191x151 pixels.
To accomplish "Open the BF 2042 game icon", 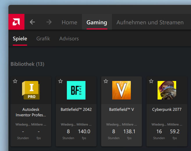I will tap(76, 90).
